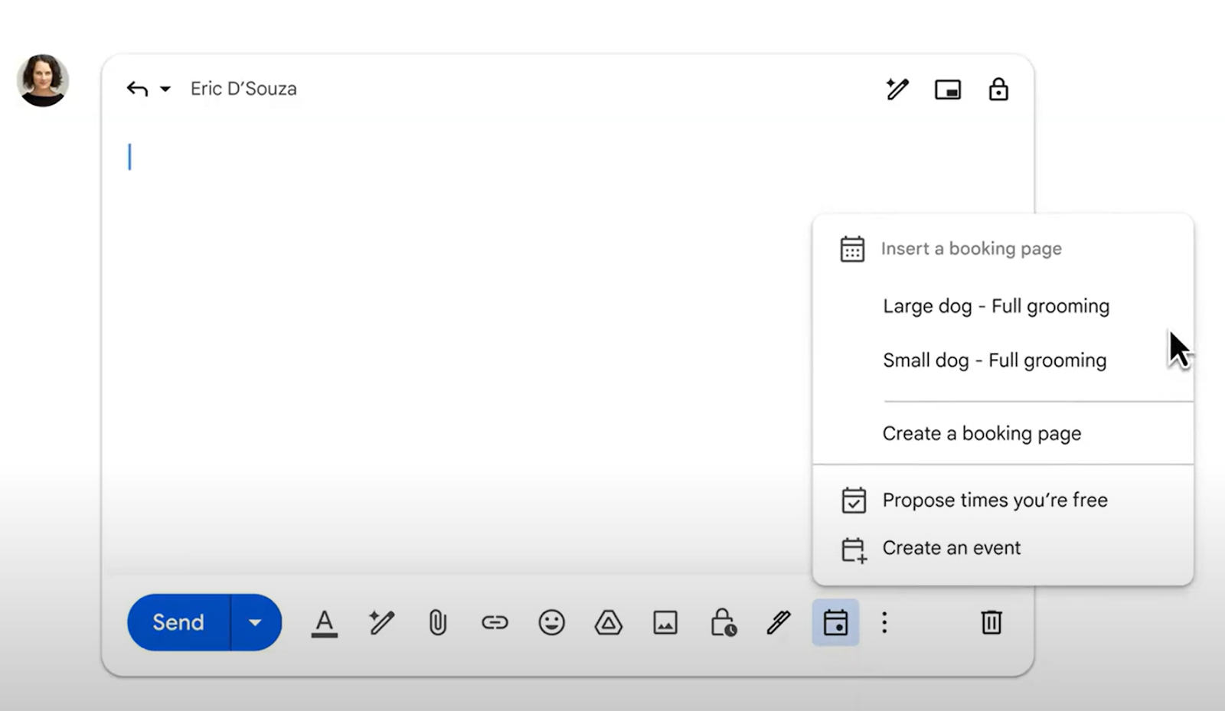Open more options with the three dots
The image size is (1225, 711).
pyautogui.click(x=884, y=622)
